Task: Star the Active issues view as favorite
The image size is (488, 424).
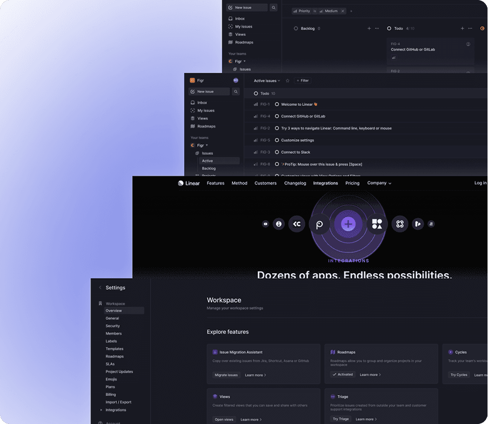Action: tap(287, 81)
